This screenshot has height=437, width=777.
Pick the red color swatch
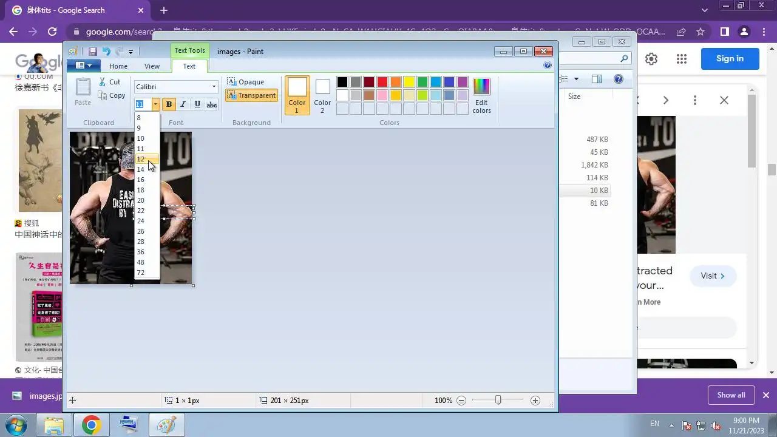pos(382,82)
